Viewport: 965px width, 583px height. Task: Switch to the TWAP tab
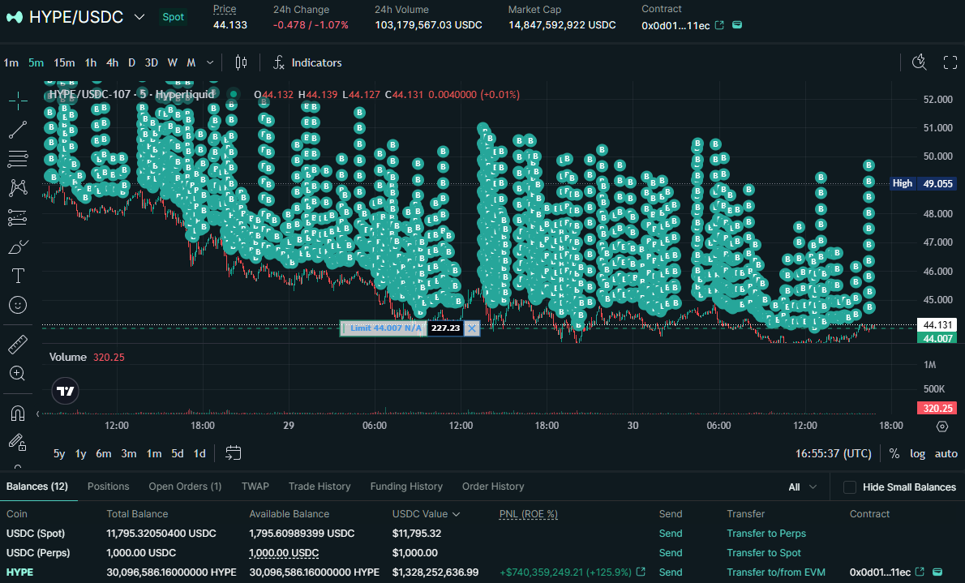(255, 487)
